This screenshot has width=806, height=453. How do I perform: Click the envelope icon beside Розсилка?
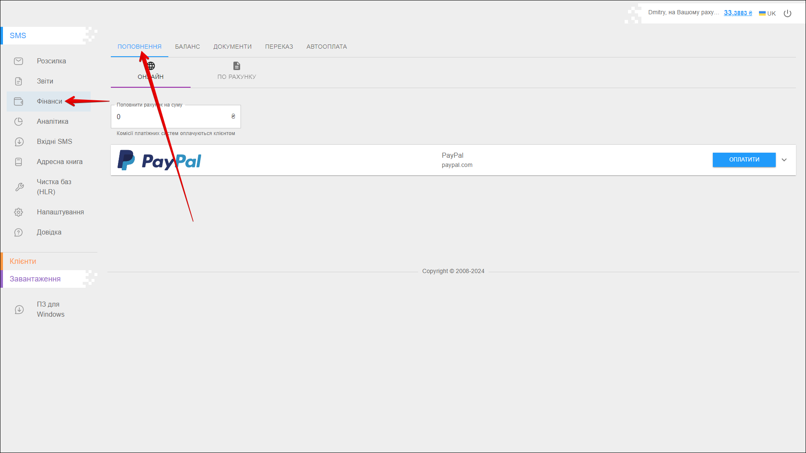click(18, 61)
